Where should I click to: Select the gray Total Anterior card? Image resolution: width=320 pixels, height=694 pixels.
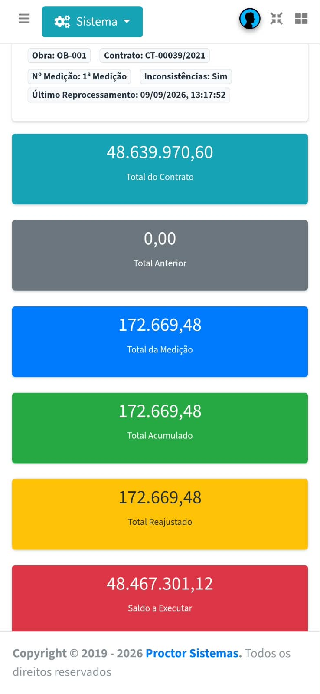point(160,255)
